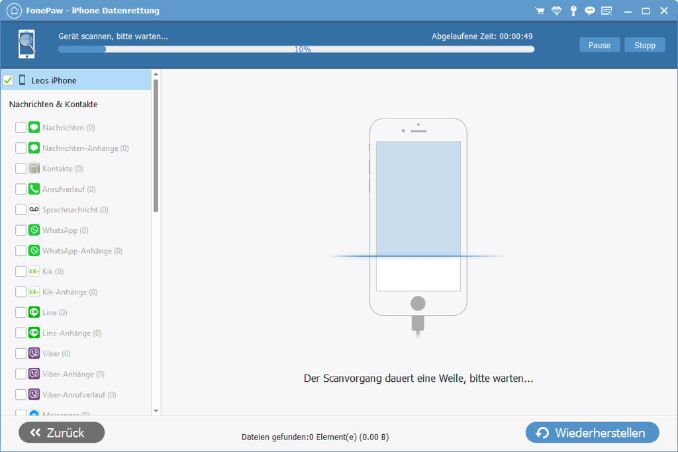This screenshot has width=678, height=452.
Task: Click the sidebar scroll up arrow
Action: 156,74
